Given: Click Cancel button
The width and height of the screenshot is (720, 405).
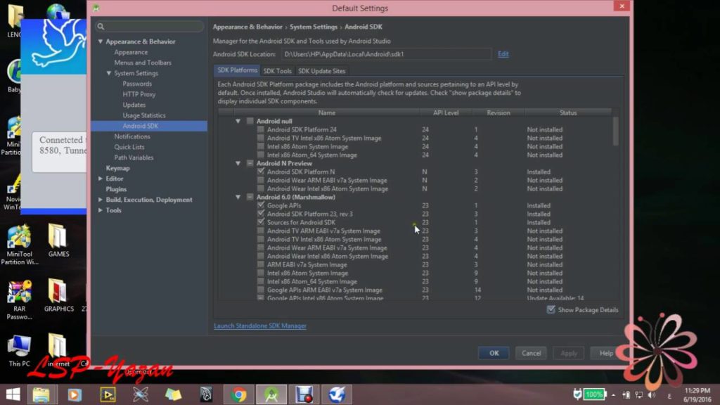Looking at the screenshot, I should 531,353.
